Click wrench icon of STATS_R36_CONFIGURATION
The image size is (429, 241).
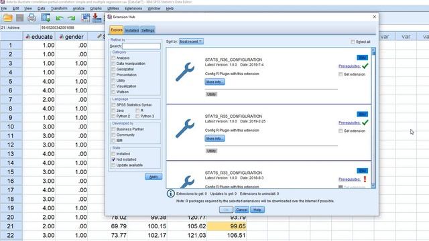coord(185,72)
